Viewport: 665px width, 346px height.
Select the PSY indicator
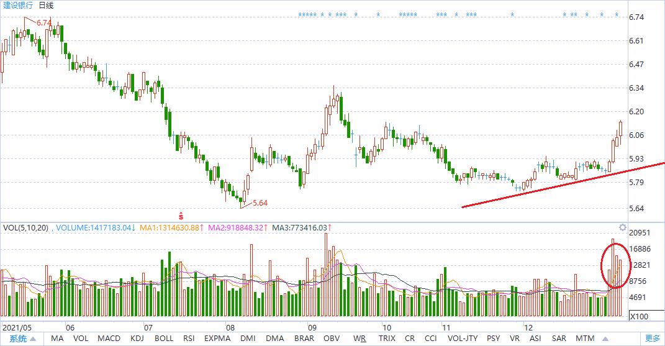pos(493,339)
